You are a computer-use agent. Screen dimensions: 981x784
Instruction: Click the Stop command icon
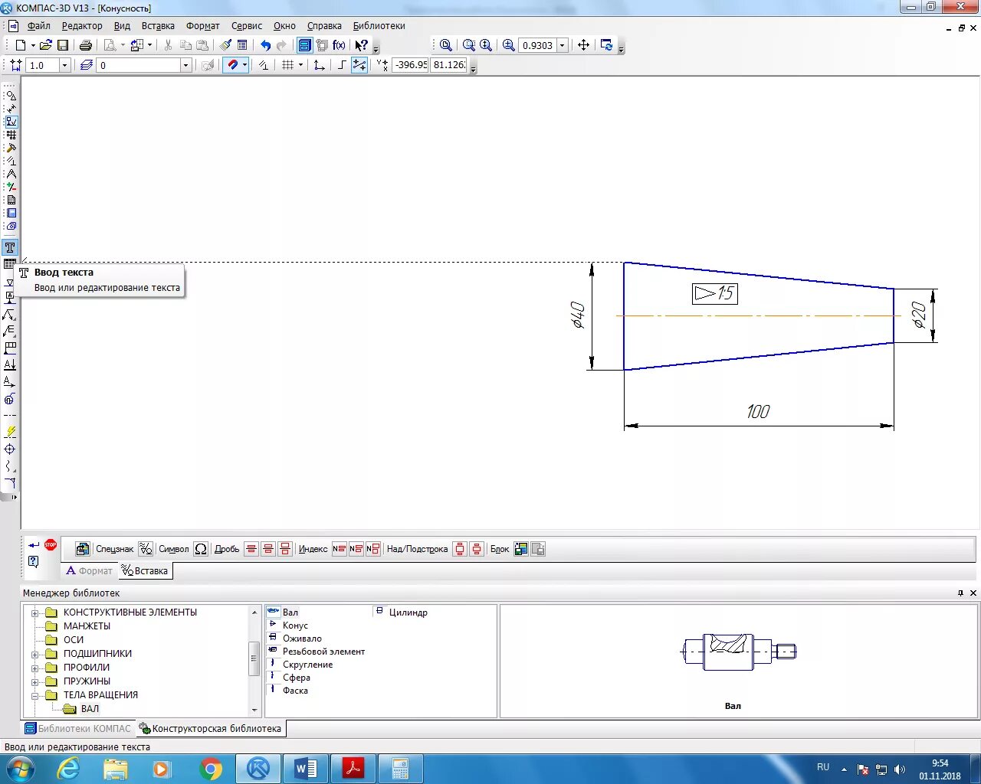click(x=51, y=544)
